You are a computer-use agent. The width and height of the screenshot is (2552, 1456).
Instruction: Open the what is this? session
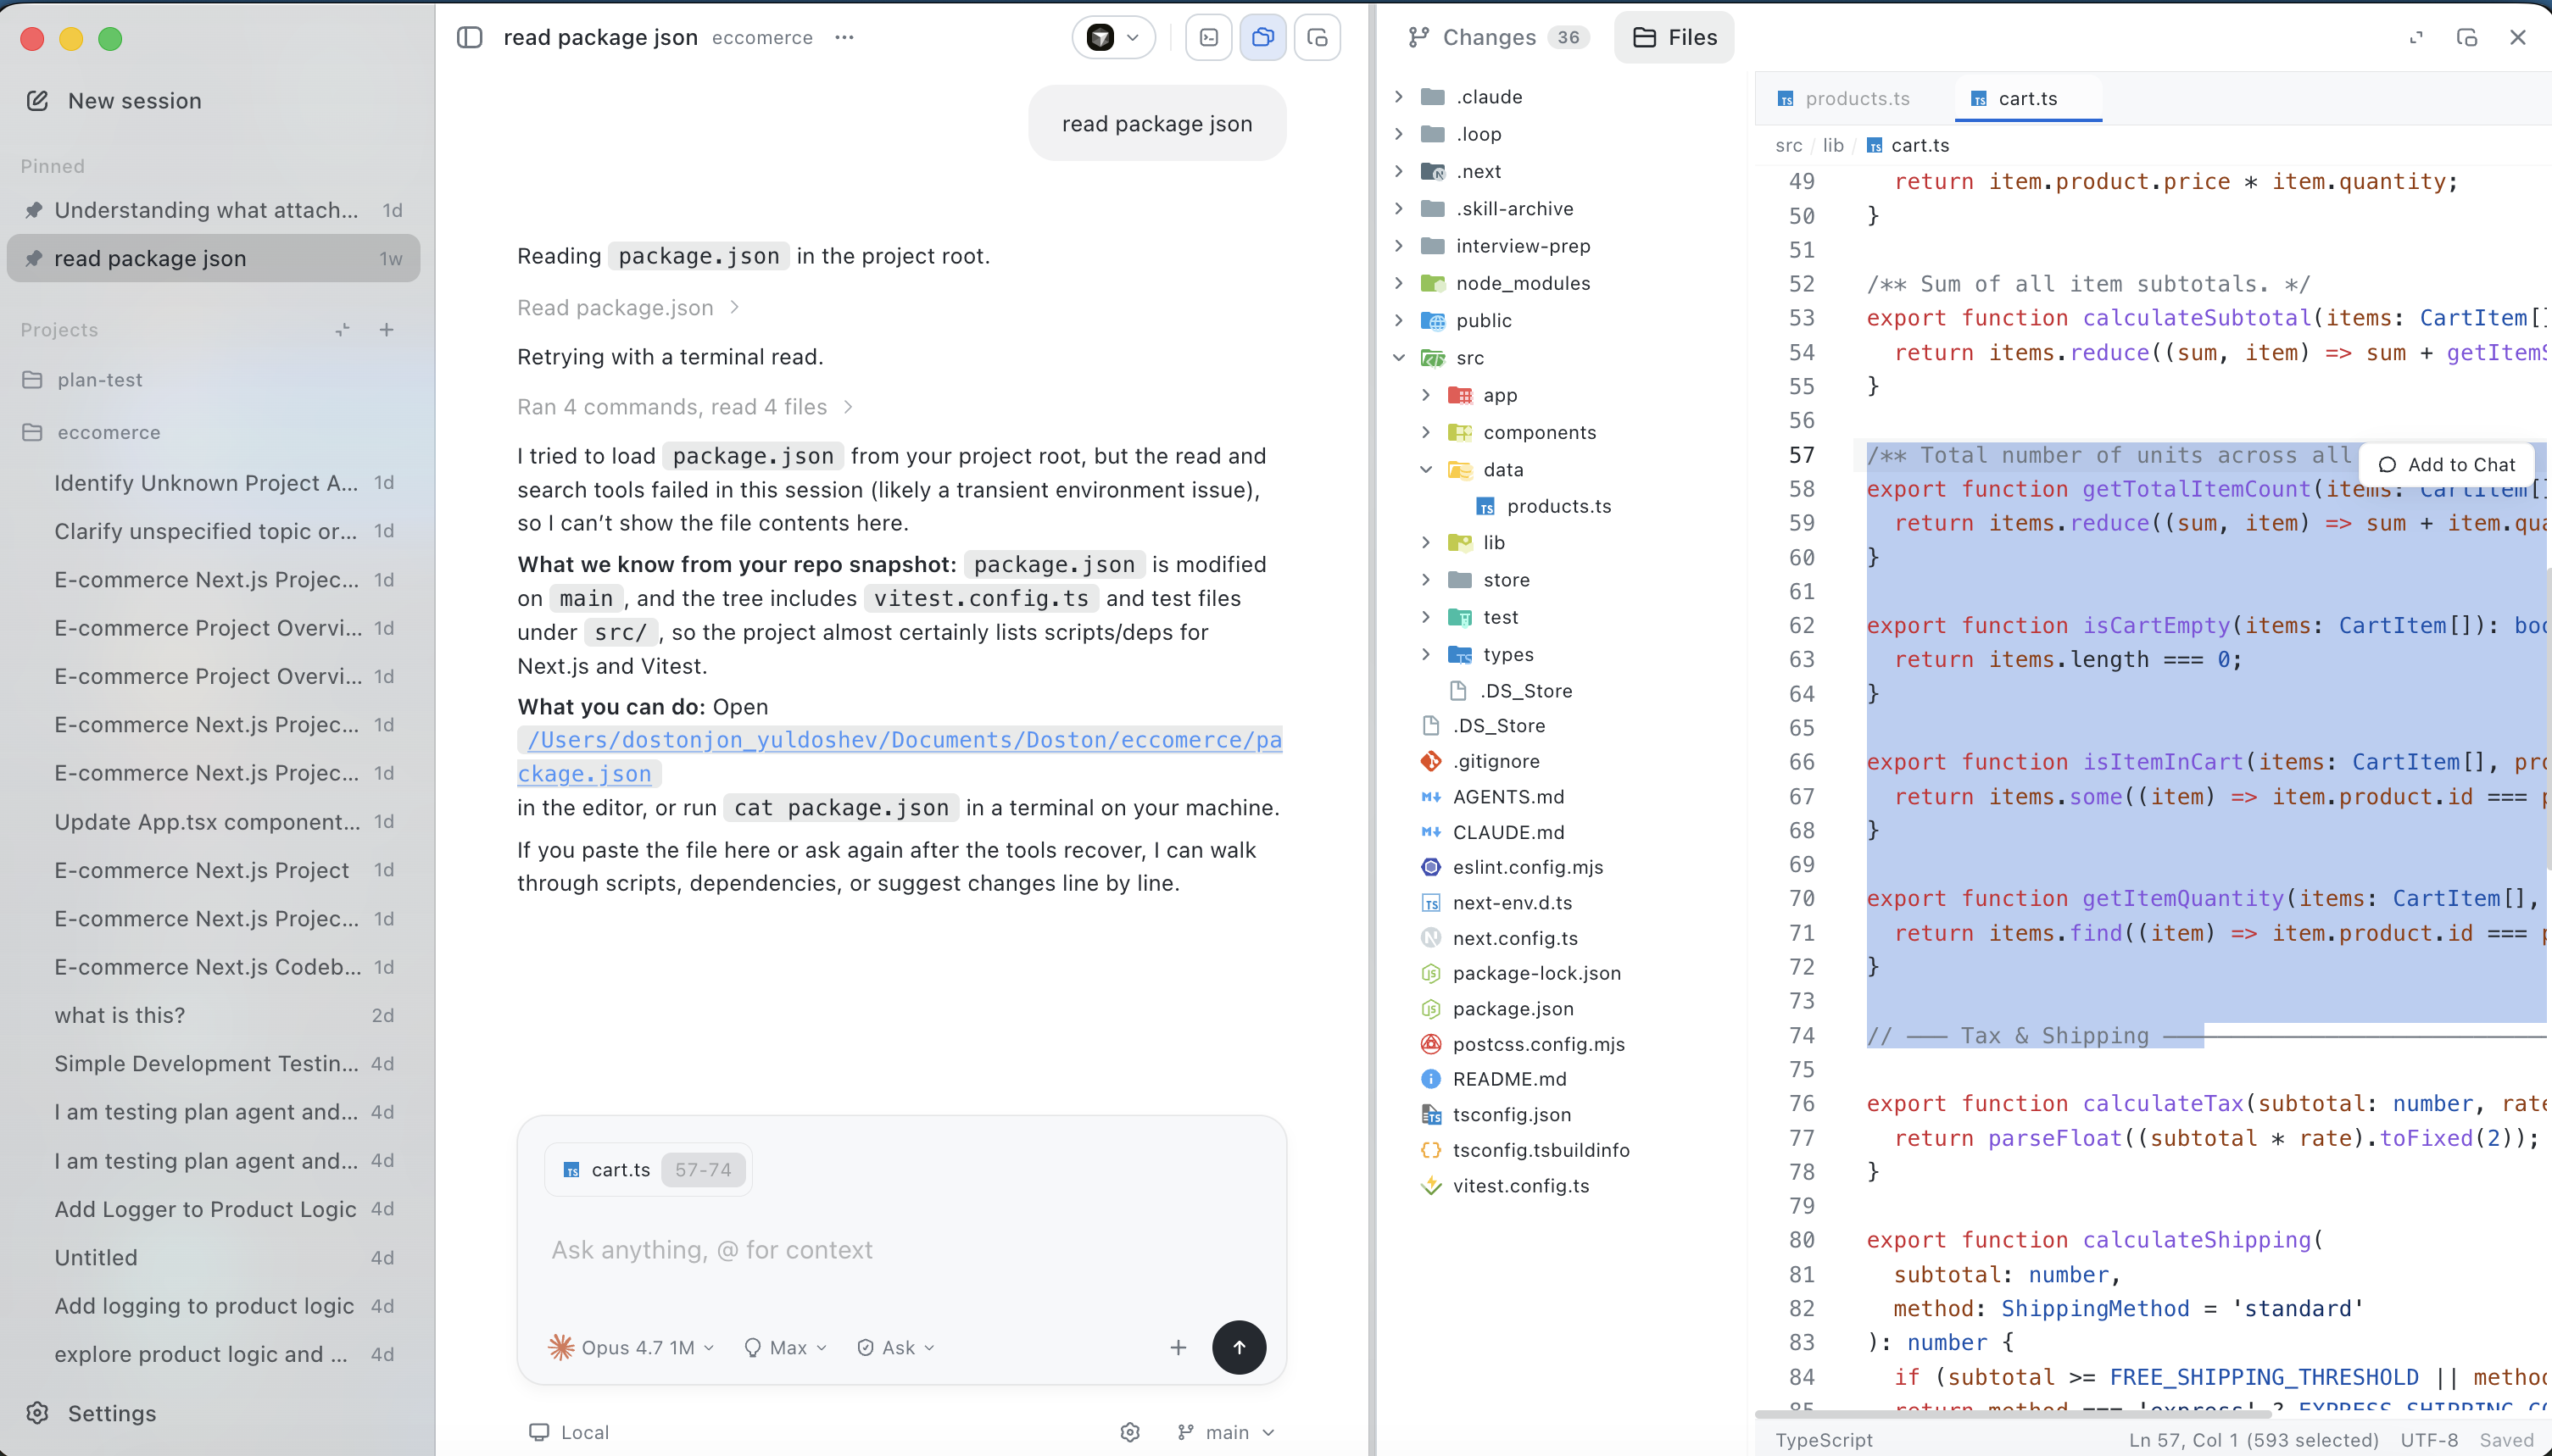pyautogui.click(x=213, y=1015)
